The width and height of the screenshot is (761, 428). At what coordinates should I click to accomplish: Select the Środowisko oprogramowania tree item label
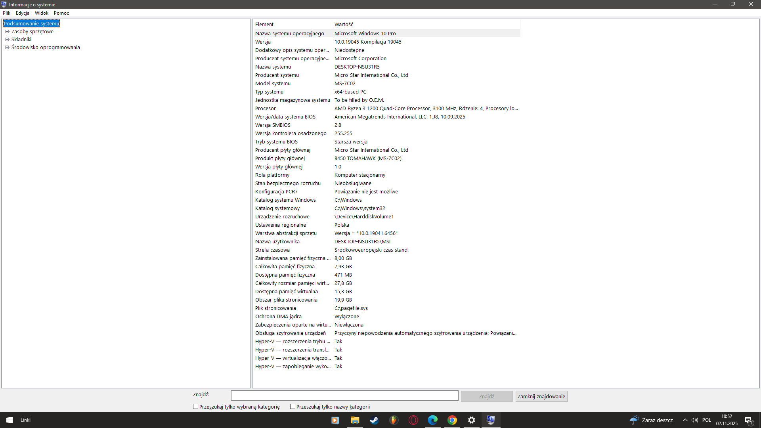pyautogui.click(x=46, y=48)
